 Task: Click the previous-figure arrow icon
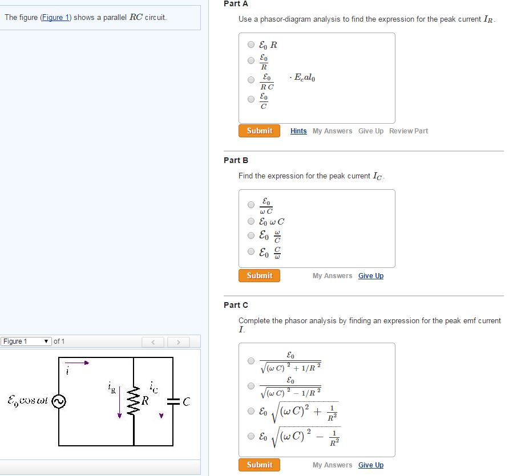coord(152,341)
